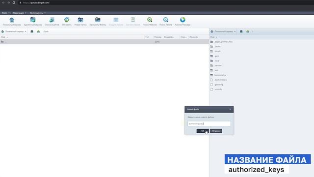Click left panel green up-folder icon
This screenshot has width=314, height=177.
[x=38, y=31]
